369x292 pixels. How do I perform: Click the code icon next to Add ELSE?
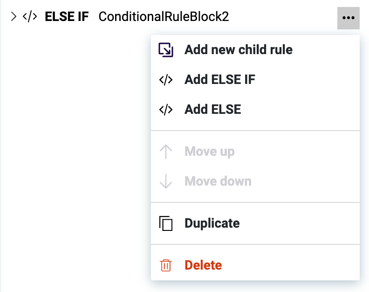(166, 110)
